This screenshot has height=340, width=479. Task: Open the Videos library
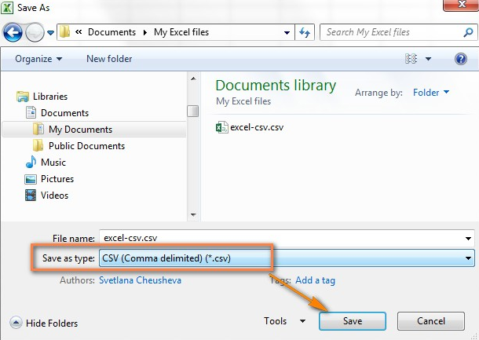tap(54, 196)
